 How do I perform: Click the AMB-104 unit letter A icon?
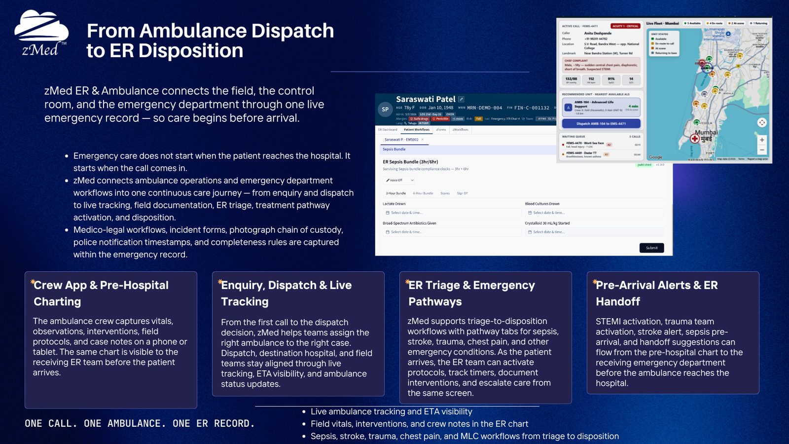(568, 108)
